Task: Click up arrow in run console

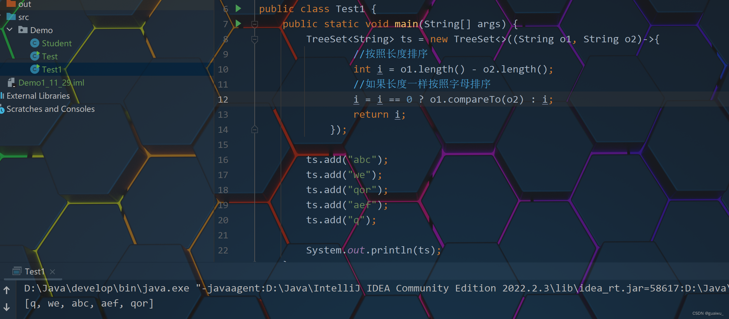Action: pos(7,290)
